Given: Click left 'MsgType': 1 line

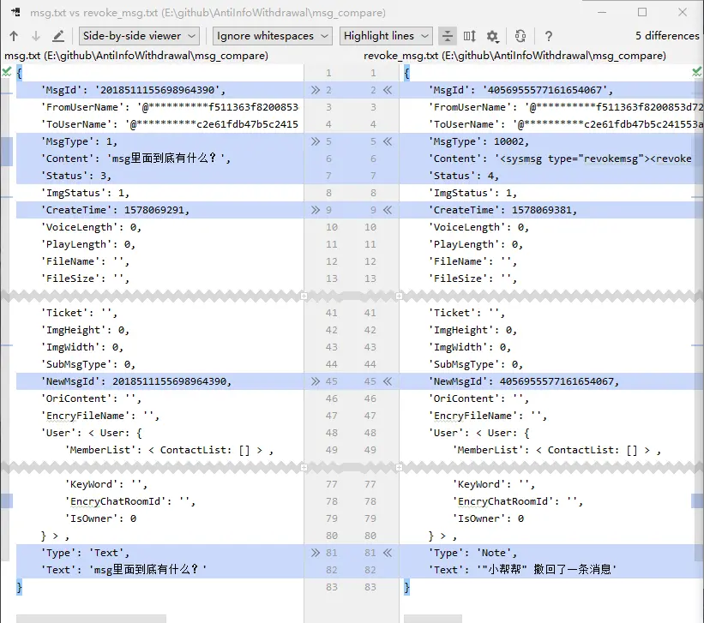Looking at the screenshot, I should pos(159,142).
